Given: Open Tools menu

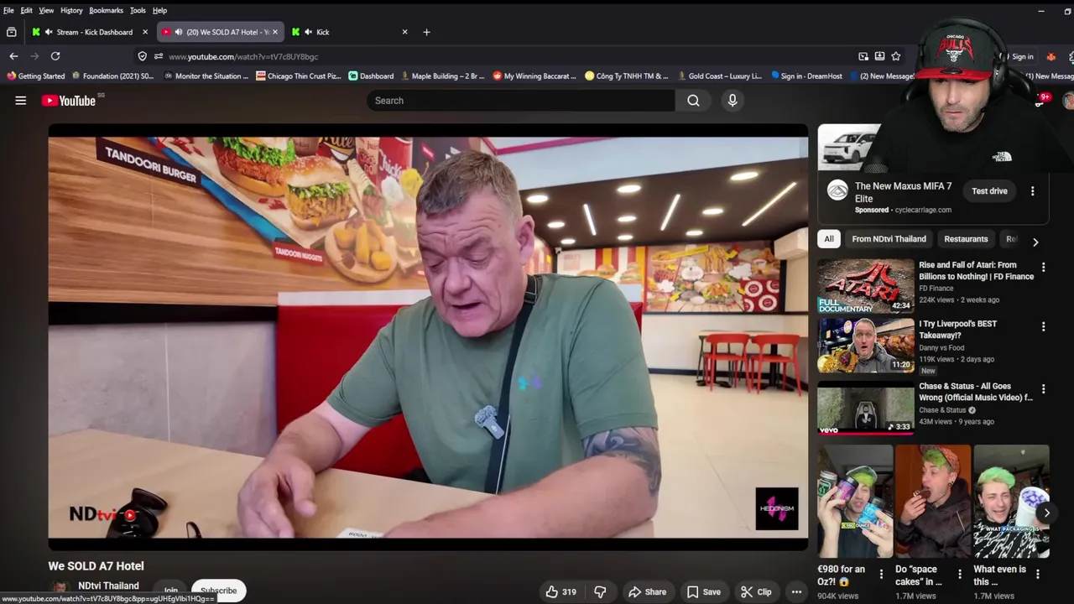Looking at the screenshot, I should point(138,10).
